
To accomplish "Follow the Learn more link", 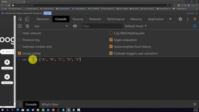I will pyautogui.click(x=190, y=13).
